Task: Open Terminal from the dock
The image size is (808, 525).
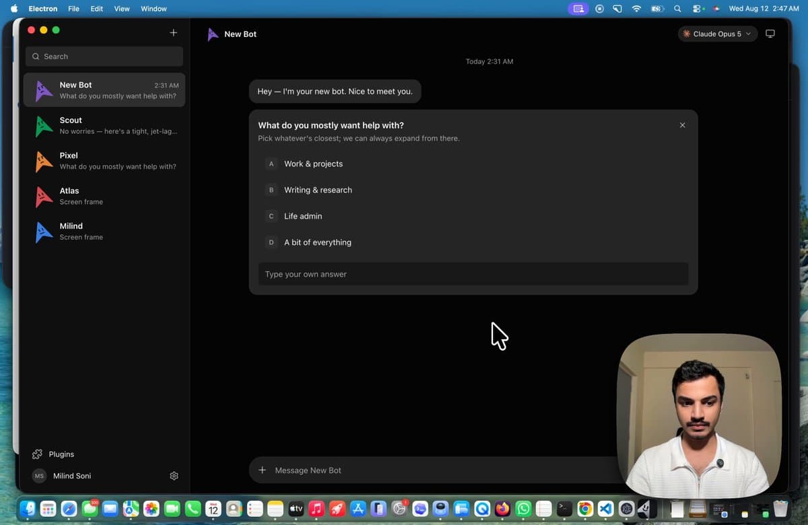Action: [564, 509]
